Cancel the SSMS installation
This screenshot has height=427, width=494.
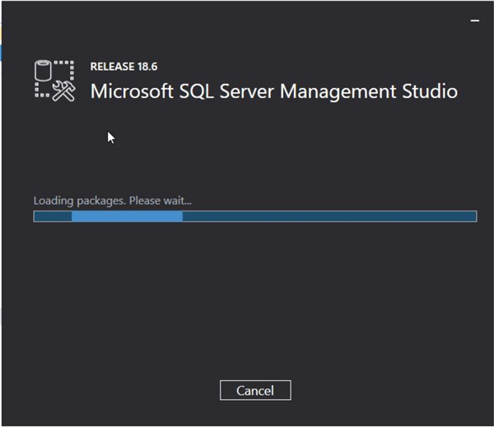[x=255, y=390]
